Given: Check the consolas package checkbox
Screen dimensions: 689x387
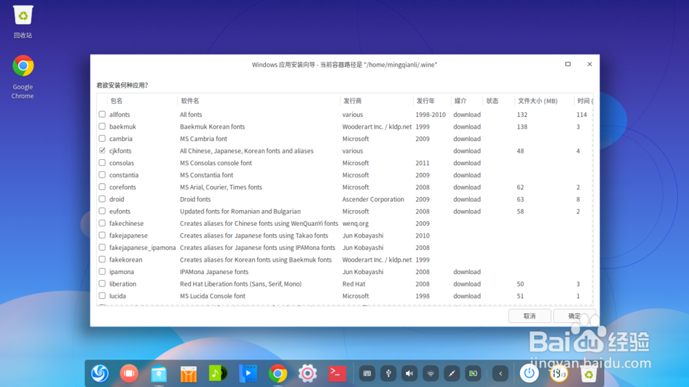Looking at the screenshot, I should 103,163.
